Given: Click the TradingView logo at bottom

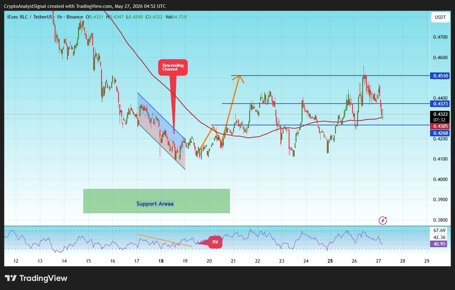Looking at the screenshot, I should pyautogui.click(x=36, y=278).
